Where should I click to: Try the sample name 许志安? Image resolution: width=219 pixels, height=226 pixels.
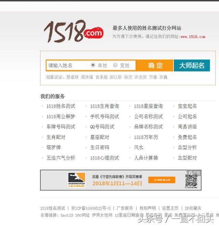point(141,77)
